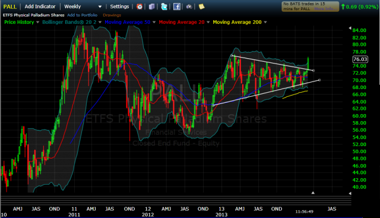Open the Settings menu
Image resolution: width=380 pixels, height=218 pixels.
(x=119, y=7)
